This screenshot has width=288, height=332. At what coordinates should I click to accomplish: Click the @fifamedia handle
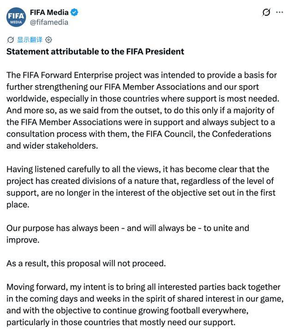49,22
